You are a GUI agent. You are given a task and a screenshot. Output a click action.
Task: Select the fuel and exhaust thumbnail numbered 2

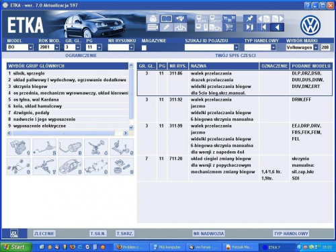pyautogui.click(x=44, y=147)
